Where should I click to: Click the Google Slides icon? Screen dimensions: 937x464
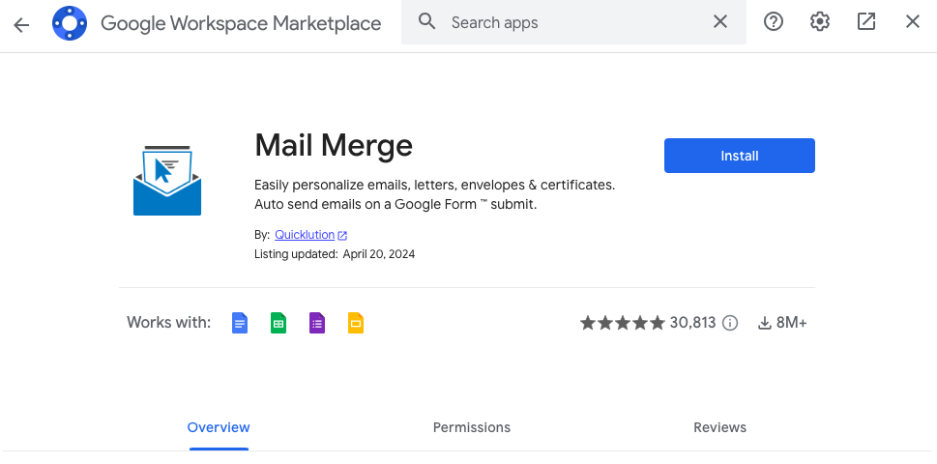pyautogui.click(x=356, y=323)
